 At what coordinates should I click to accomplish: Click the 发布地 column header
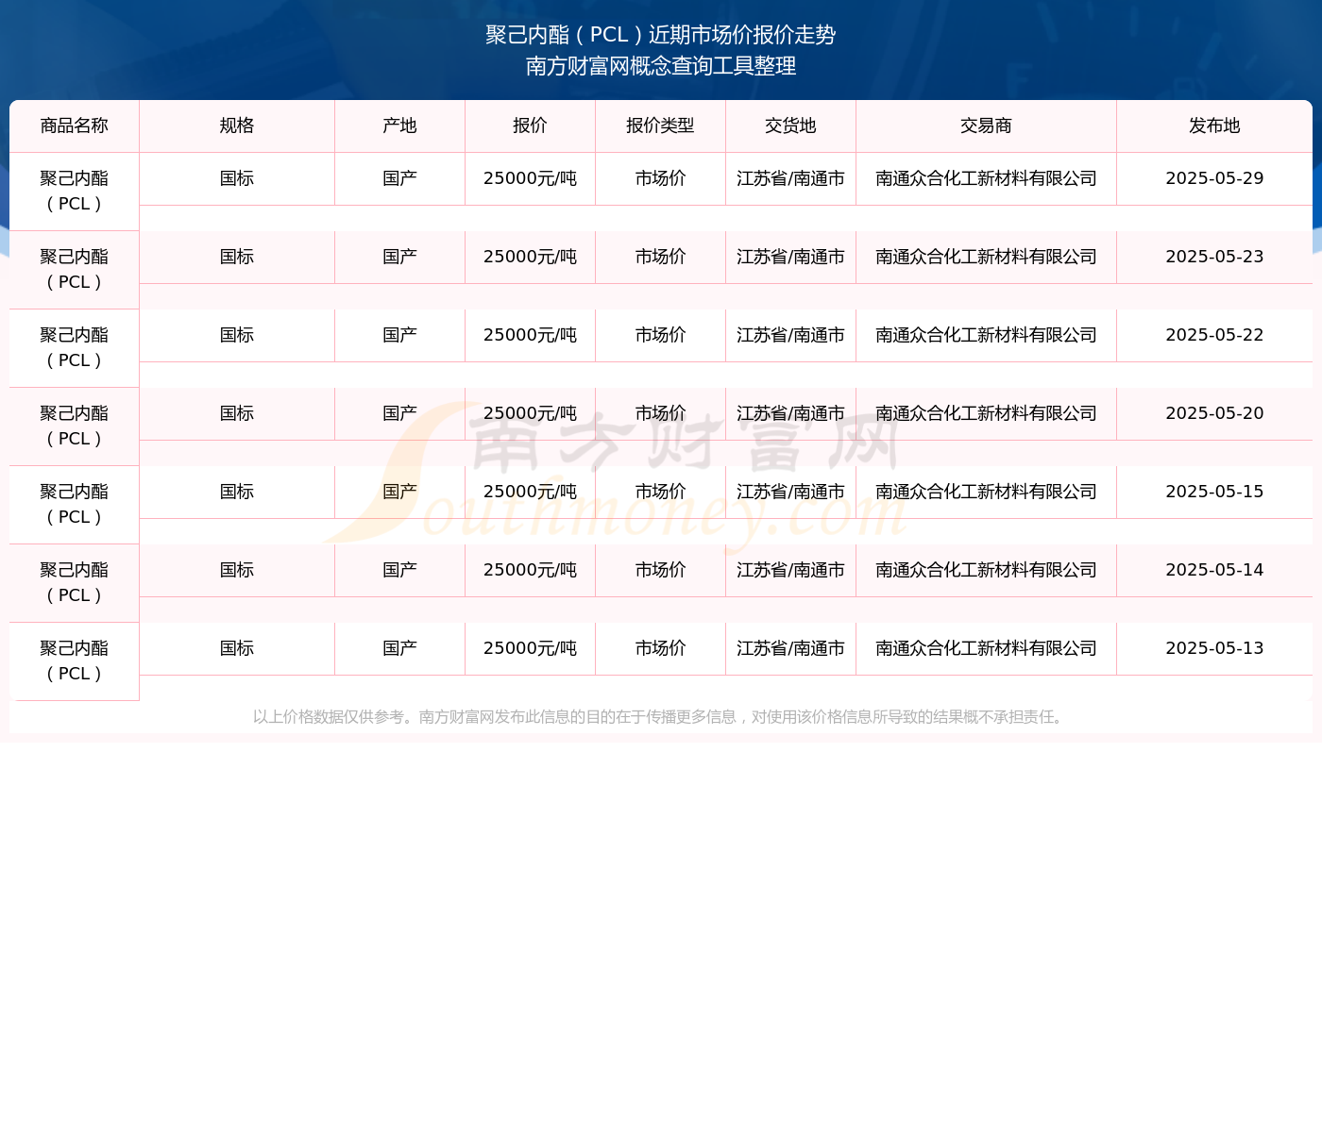tap(1214, 125)
